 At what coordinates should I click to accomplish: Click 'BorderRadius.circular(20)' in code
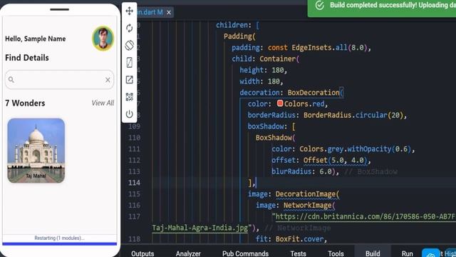353,115
